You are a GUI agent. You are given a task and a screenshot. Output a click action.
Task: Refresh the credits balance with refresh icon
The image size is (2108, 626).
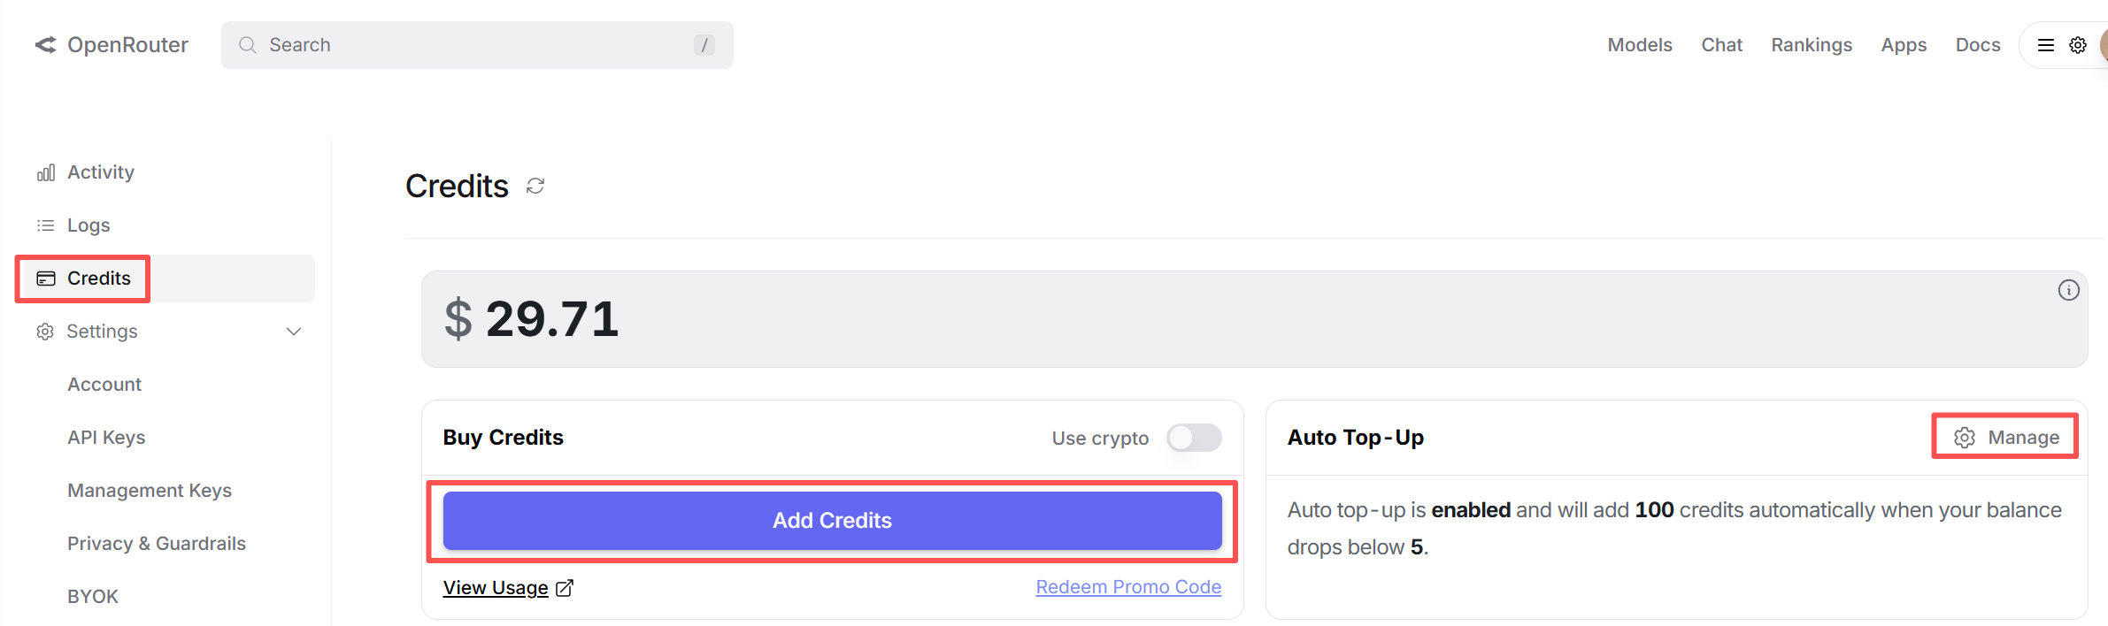(535, 186)
